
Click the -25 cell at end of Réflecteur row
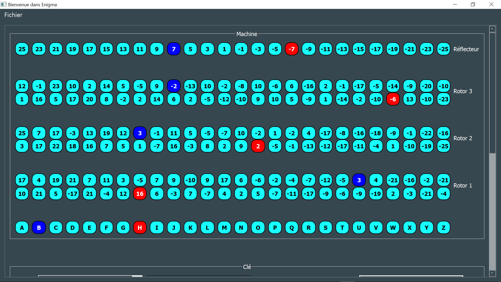(x=443, y=49)
